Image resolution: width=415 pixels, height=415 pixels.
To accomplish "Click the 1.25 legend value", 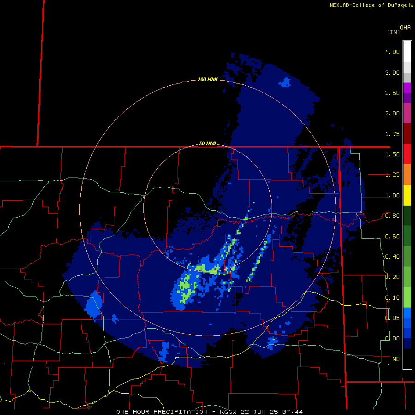I will coord(392,175).
